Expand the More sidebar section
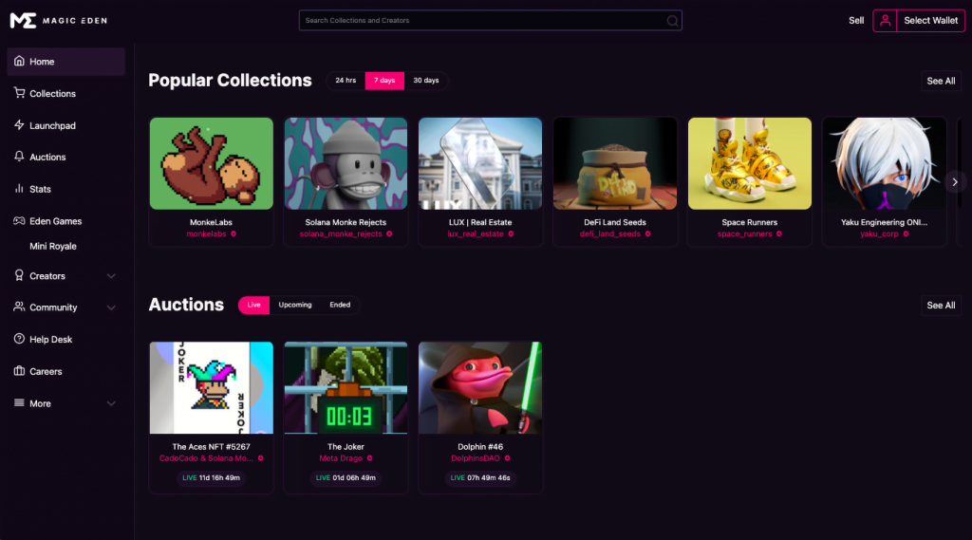Image resolution: width=972 pixels, height=540 pixels. pos(111,403)
